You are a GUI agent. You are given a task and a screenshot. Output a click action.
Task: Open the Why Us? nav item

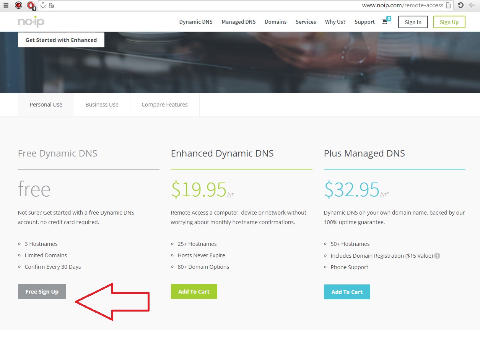335,22
